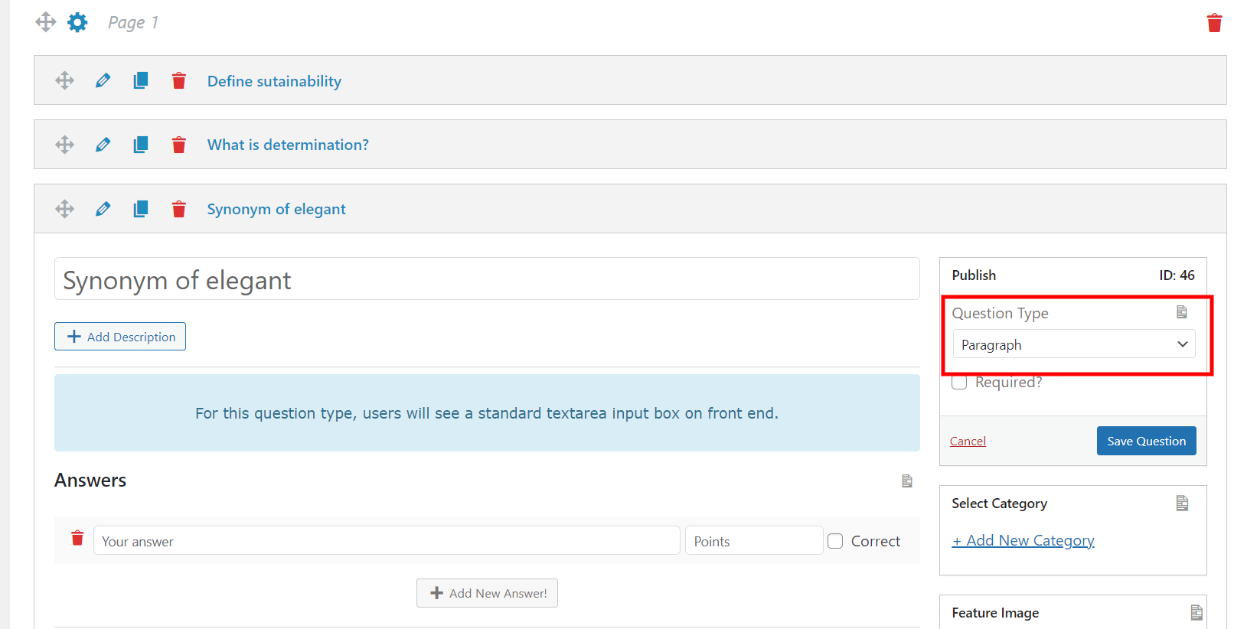
Task: Open the Synonym of elegant title link
Action: (x=276, y=209)
